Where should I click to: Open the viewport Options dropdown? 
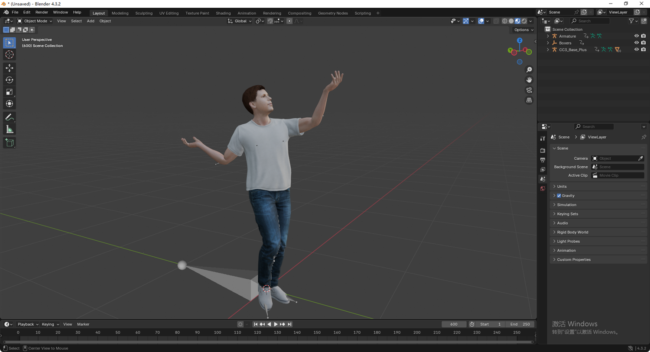point(523,30)
